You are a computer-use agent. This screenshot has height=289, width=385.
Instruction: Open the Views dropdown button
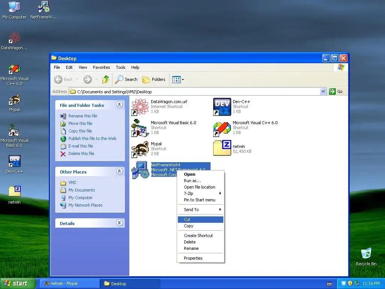click(178, 79)
